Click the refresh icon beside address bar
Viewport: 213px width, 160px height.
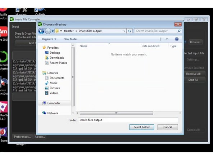130,31
